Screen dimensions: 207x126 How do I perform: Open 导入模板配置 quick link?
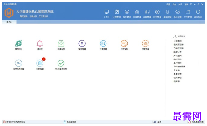[179, 67]
